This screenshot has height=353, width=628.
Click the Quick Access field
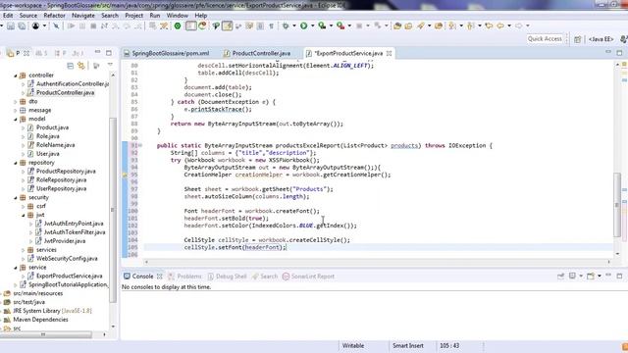pos(545,39)
